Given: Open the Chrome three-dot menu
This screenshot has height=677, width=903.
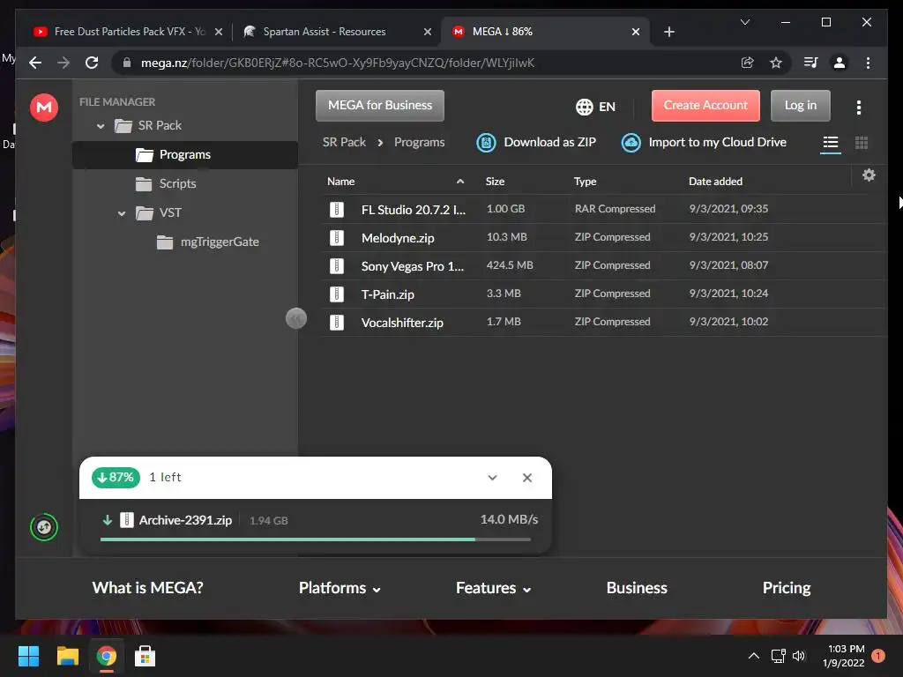Looking at the screenshot, I should point(868,63).
